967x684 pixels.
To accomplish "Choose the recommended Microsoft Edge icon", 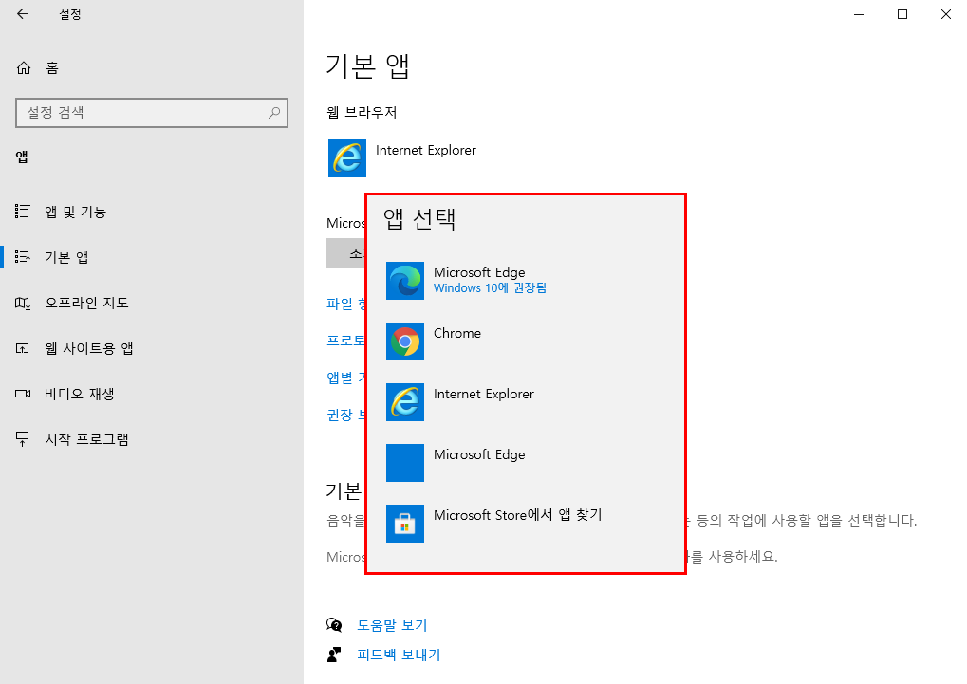I will [x=404, y=281].
